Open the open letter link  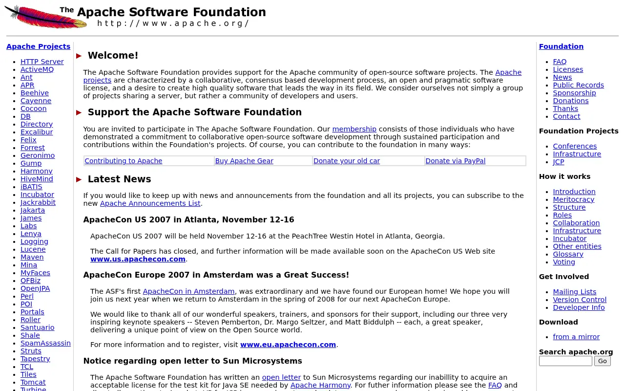[x=281, y=377]
